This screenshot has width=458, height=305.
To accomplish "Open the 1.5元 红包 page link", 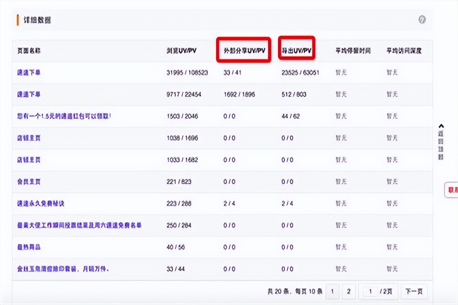I will pyautogui.click(x=64, y=116).
